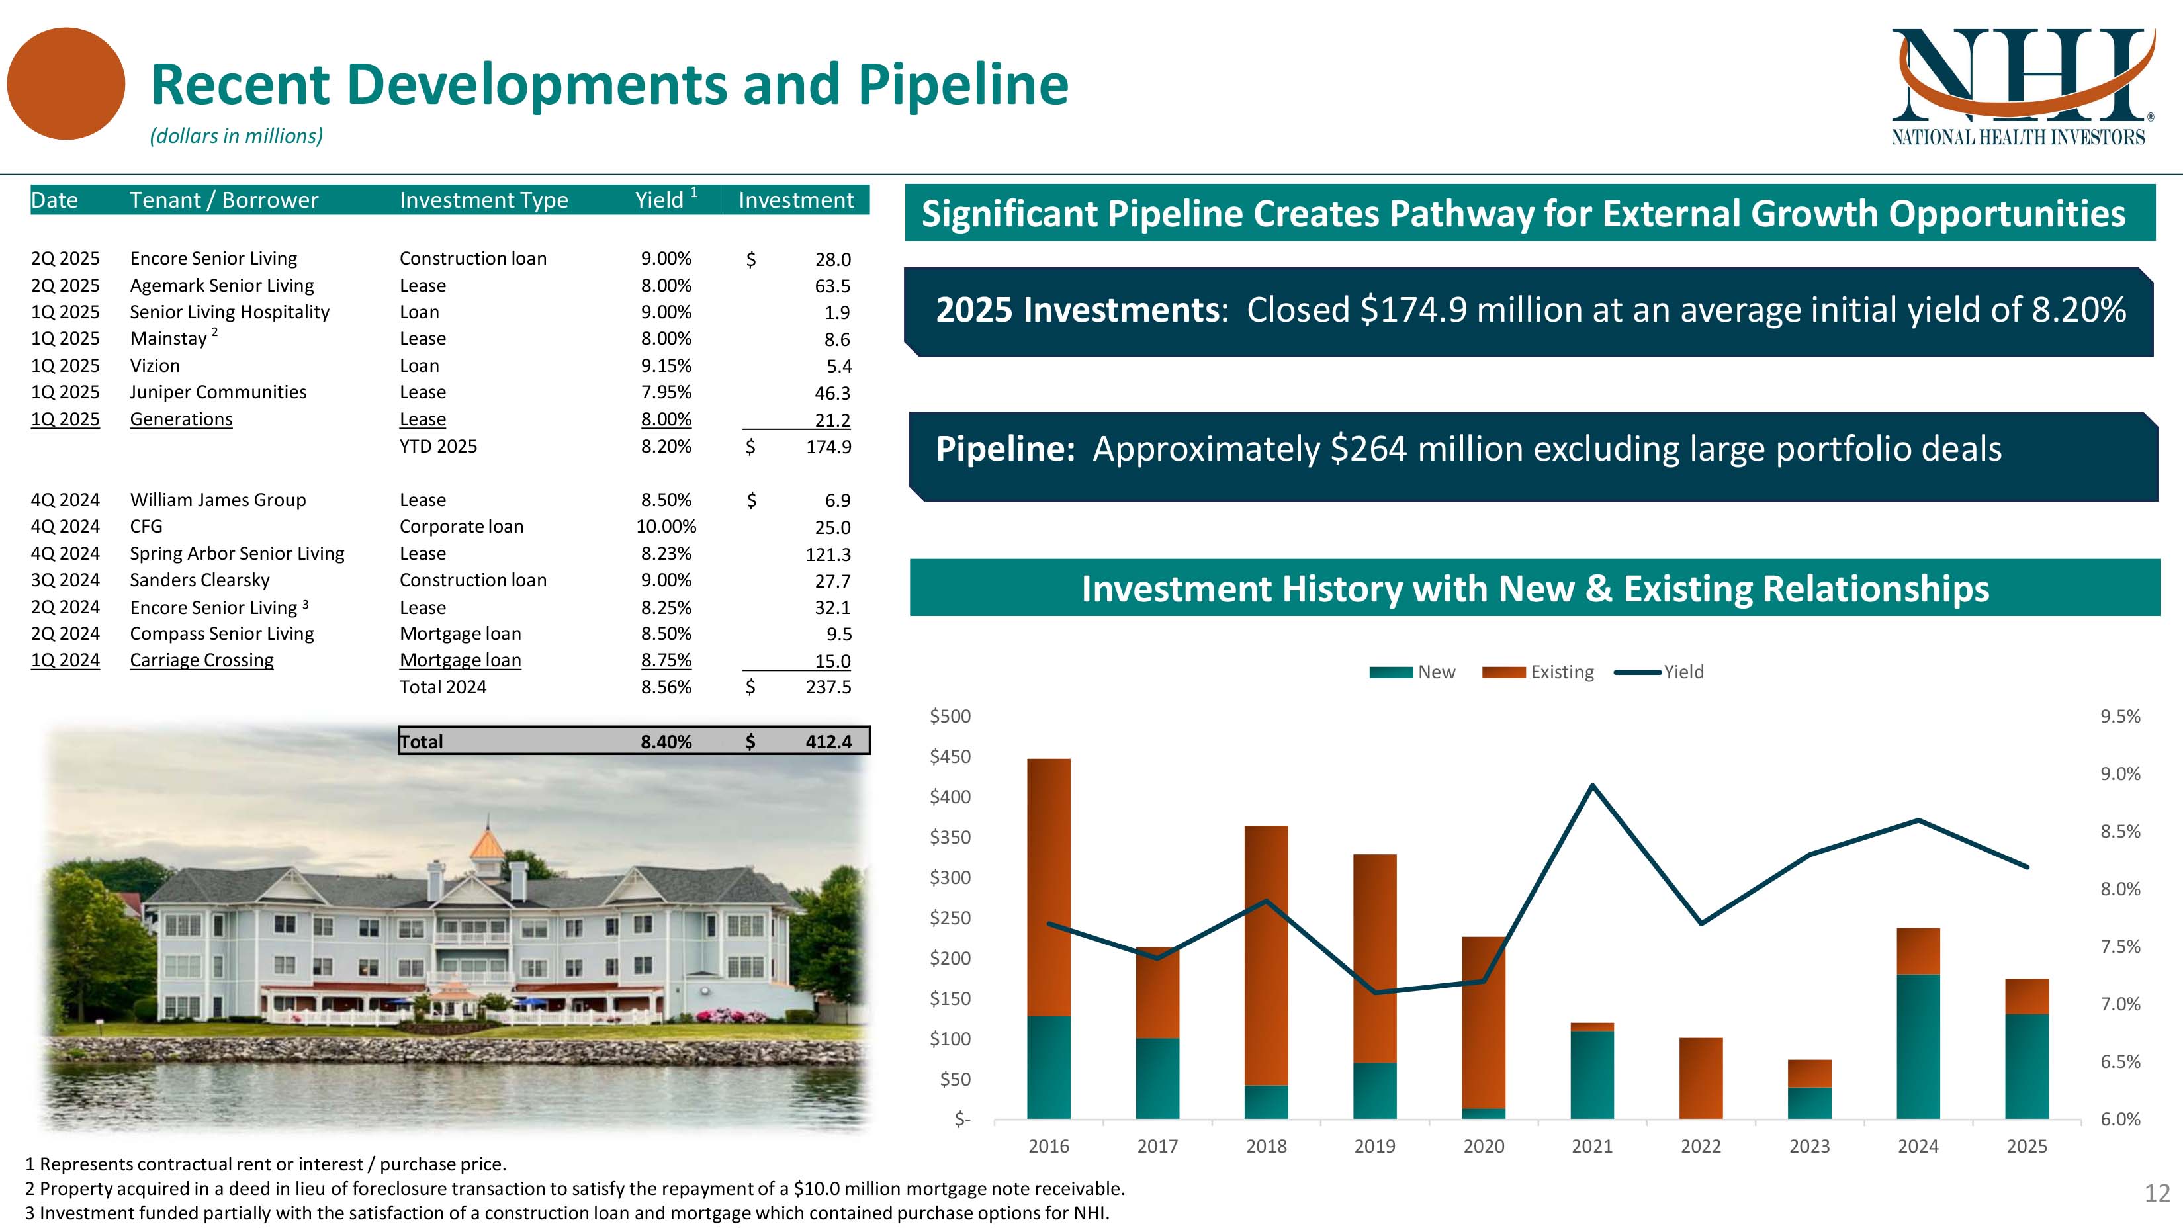Click the Recent Developments and Pipeline title

click(x=609, y=85)
